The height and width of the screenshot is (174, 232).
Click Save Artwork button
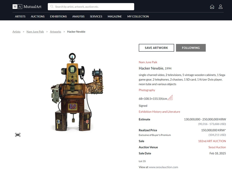click(x=156, y=48)
